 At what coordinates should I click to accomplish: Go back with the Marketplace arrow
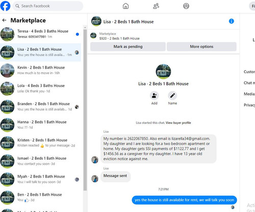point(4,20)
